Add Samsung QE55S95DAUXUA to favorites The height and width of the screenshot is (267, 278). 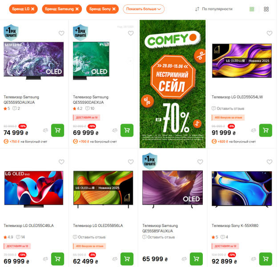click(x=61, y=33)
